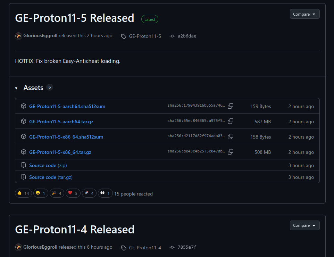Click 'HOTFIX: Fix broken Easy-Anticheat loading.' text
Image resolution: width=334 pixels, height=257 pixels.
(x=68, y=61)
